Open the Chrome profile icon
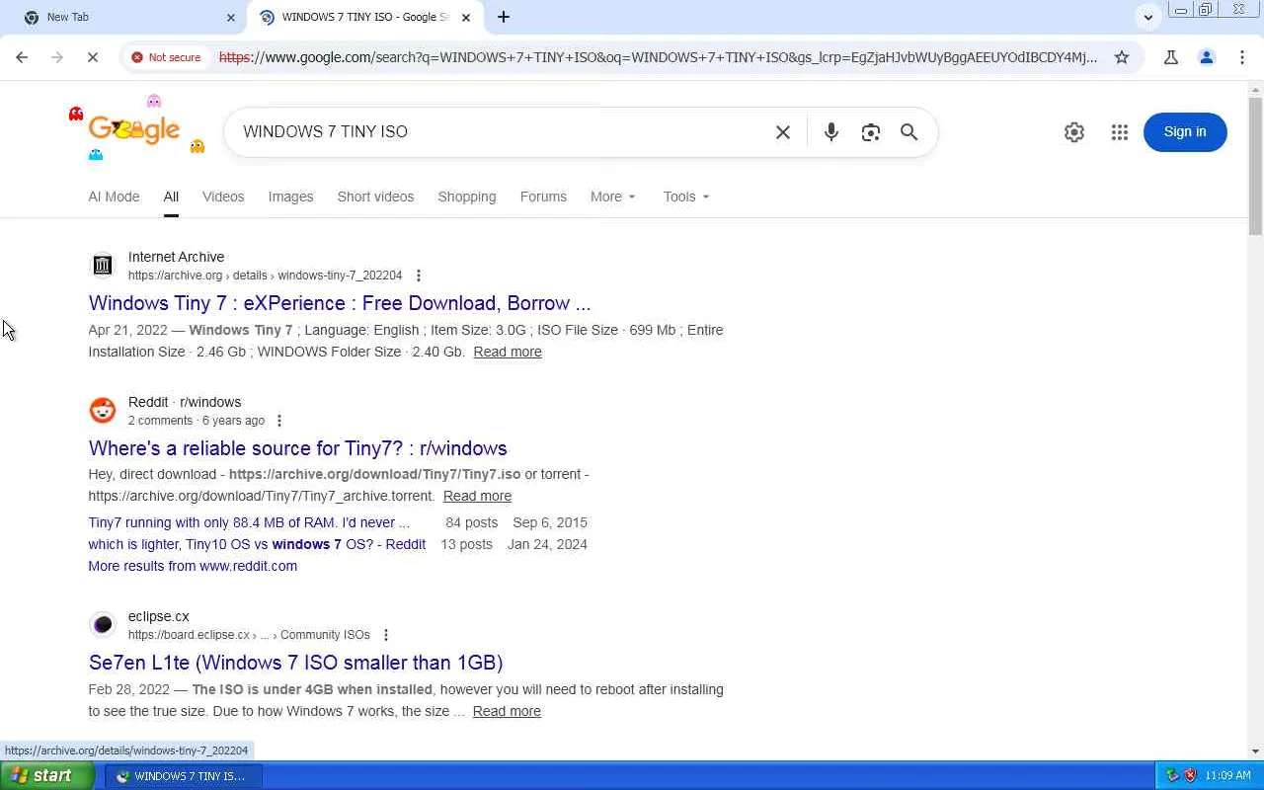 point(1207,57)
